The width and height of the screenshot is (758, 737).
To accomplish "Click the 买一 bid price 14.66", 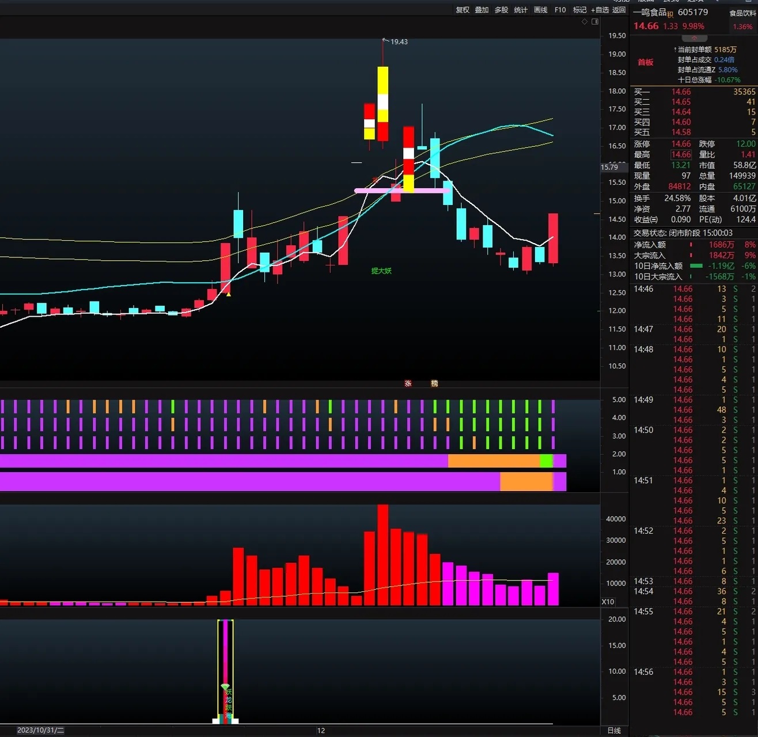I will click(681, 92).
